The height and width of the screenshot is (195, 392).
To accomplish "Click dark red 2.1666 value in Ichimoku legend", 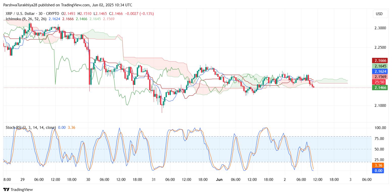I will pos(68,19).
